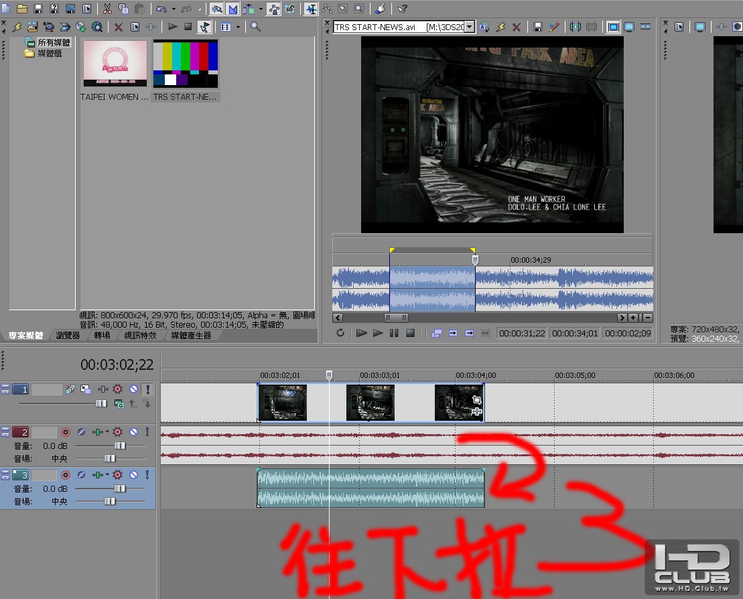The width and height of the screenshot is (743, 599).
Task: Solo audio track 3
Action: pos(147,474)
